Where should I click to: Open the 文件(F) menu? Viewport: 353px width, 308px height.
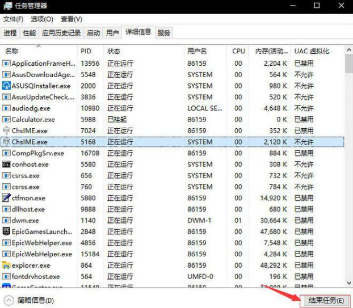pyautogui.click(x=13, y=19)
